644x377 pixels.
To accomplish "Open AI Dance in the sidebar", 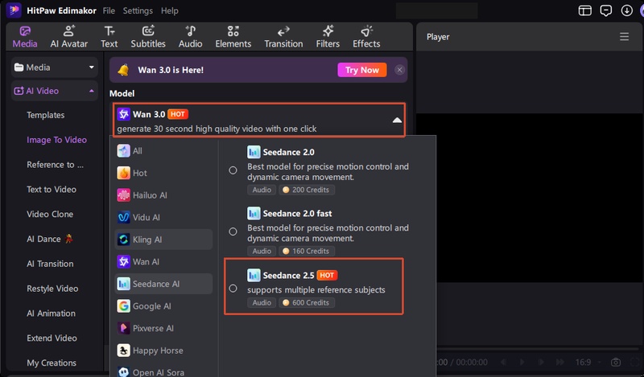I will [50, 239].
